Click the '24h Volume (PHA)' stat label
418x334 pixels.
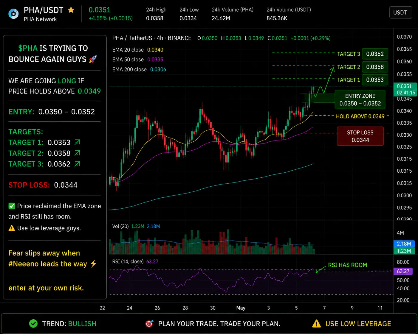(x=233, y=10)
